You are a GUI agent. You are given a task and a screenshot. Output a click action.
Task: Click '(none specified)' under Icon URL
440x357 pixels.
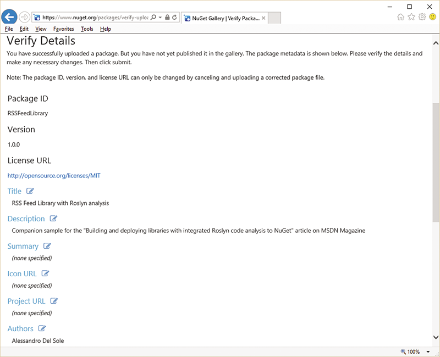[32, 286]
